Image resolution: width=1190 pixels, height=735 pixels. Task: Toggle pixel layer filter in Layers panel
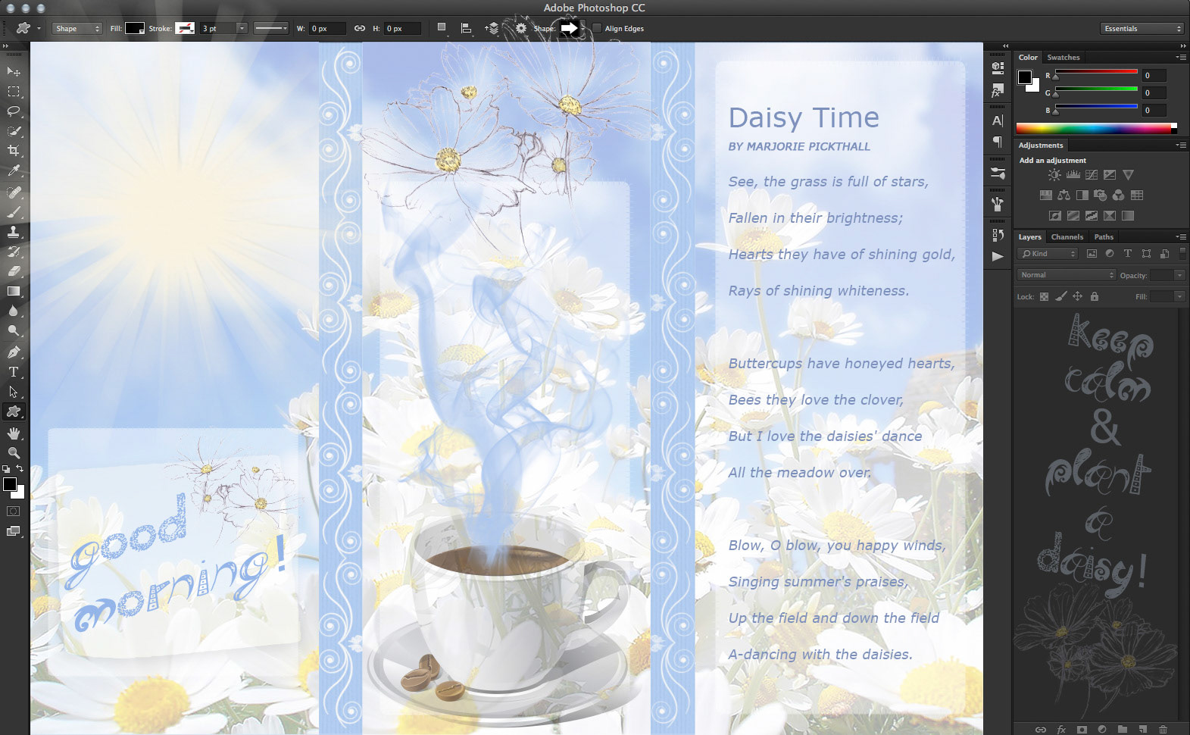[x=1092, y=254]
